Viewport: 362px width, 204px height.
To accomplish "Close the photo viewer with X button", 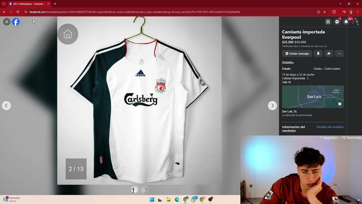I will tap(7, 22).
